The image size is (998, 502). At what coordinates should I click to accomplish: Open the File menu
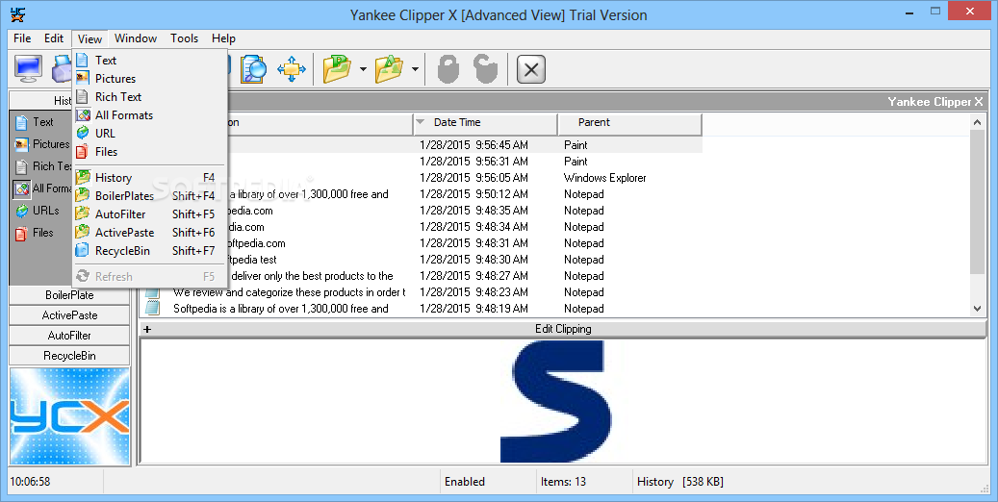point(22,38)
